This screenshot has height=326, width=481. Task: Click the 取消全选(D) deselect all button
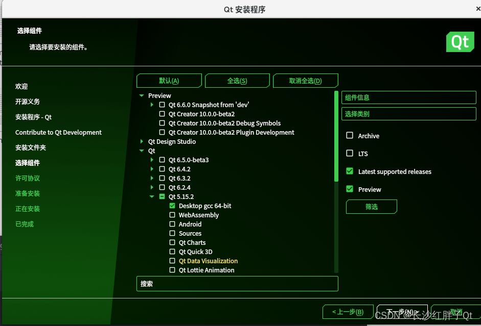tap(305, 81)
